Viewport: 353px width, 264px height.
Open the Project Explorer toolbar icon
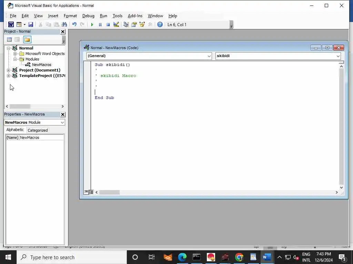(x=126, y=24)
